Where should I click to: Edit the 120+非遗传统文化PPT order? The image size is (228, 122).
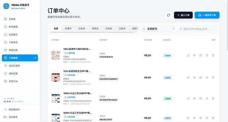pos(201,77)
